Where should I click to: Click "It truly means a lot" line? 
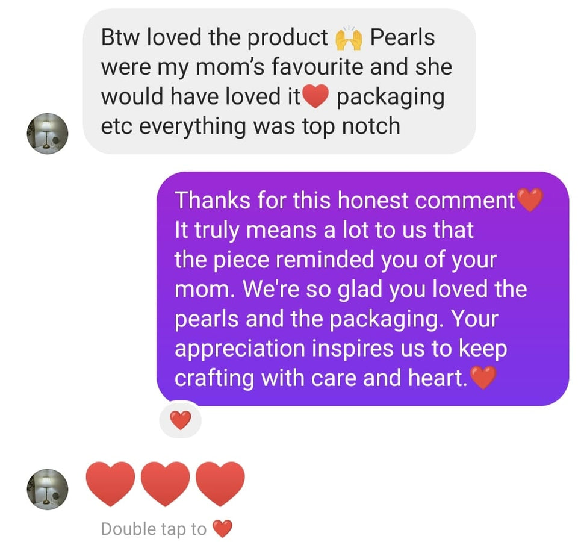pos(324,230)
